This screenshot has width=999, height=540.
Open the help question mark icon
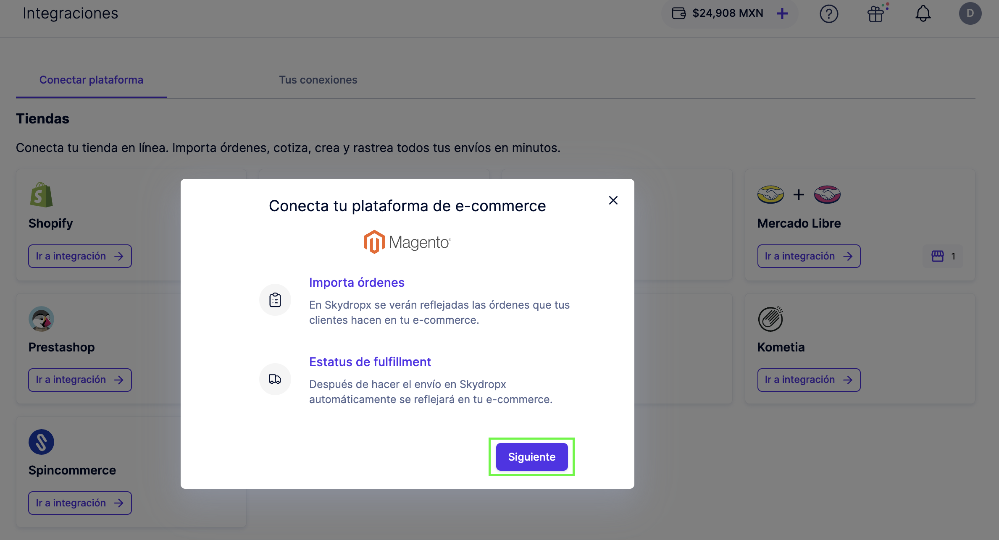tap(828, 14)
